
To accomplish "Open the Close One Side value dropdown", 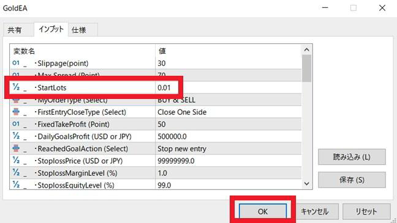I will tap(182, 112).
